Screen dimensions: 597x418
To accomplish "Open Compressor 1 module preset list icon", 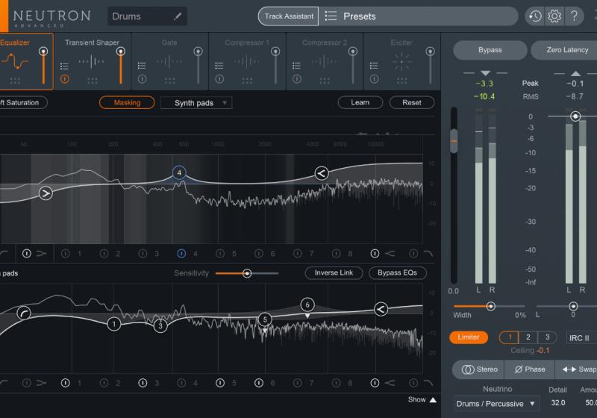I will coord(219,66).
